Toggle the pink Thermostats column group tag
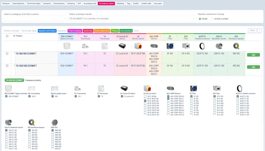Image resolution: width=265 pixels, height=151 pixels. tap(75, 31)
